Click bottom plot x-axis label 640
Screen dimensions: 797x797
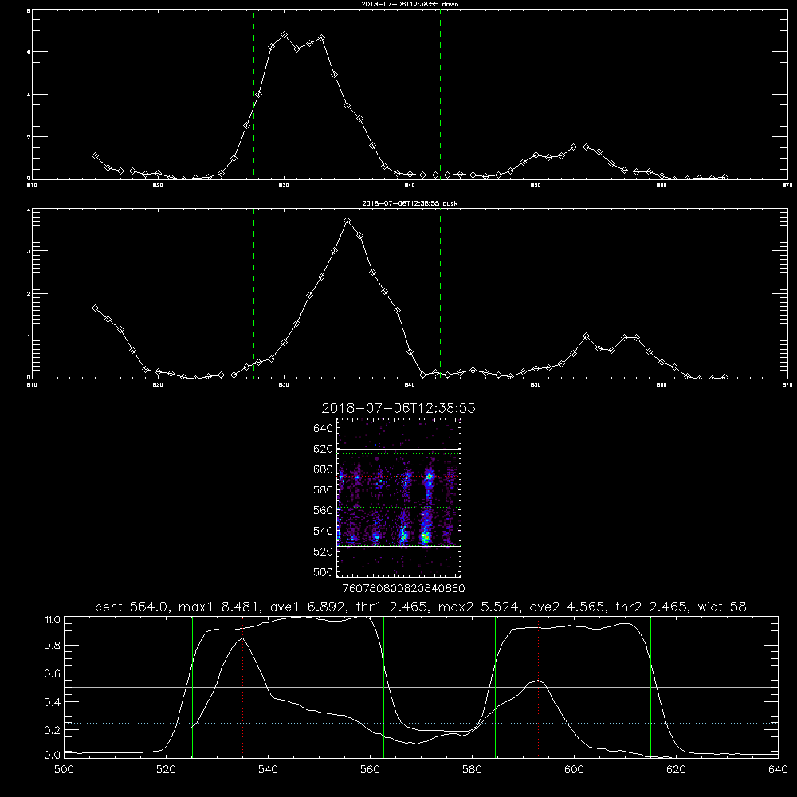coord(778,770)
